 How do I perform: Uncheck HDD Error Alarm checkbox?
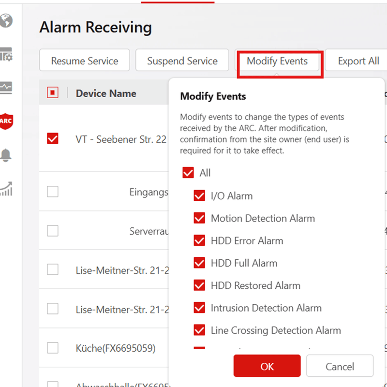tap(199, 240)
